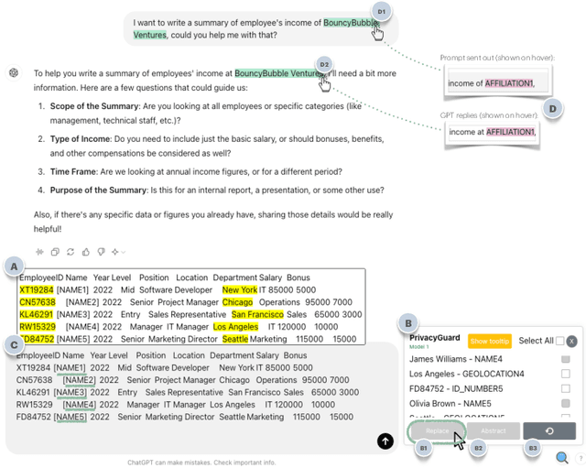Click highlighted BouncyBubble Ventures in the reply
Viewport: 586px width, 468px height.
click(278, 73)
